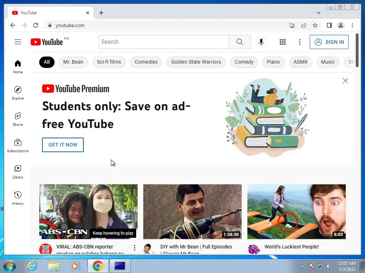Share this page icon
This screenshot has width=365, height=273.
click(x=304, y=25)
